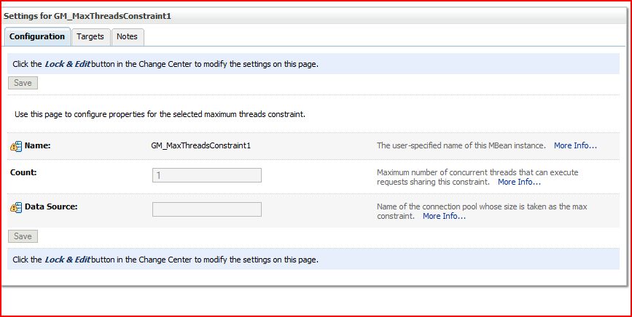Open More Info for the Count description
Image resolution: width=632 pixels, height=317 pixels.
pos(519,182)
